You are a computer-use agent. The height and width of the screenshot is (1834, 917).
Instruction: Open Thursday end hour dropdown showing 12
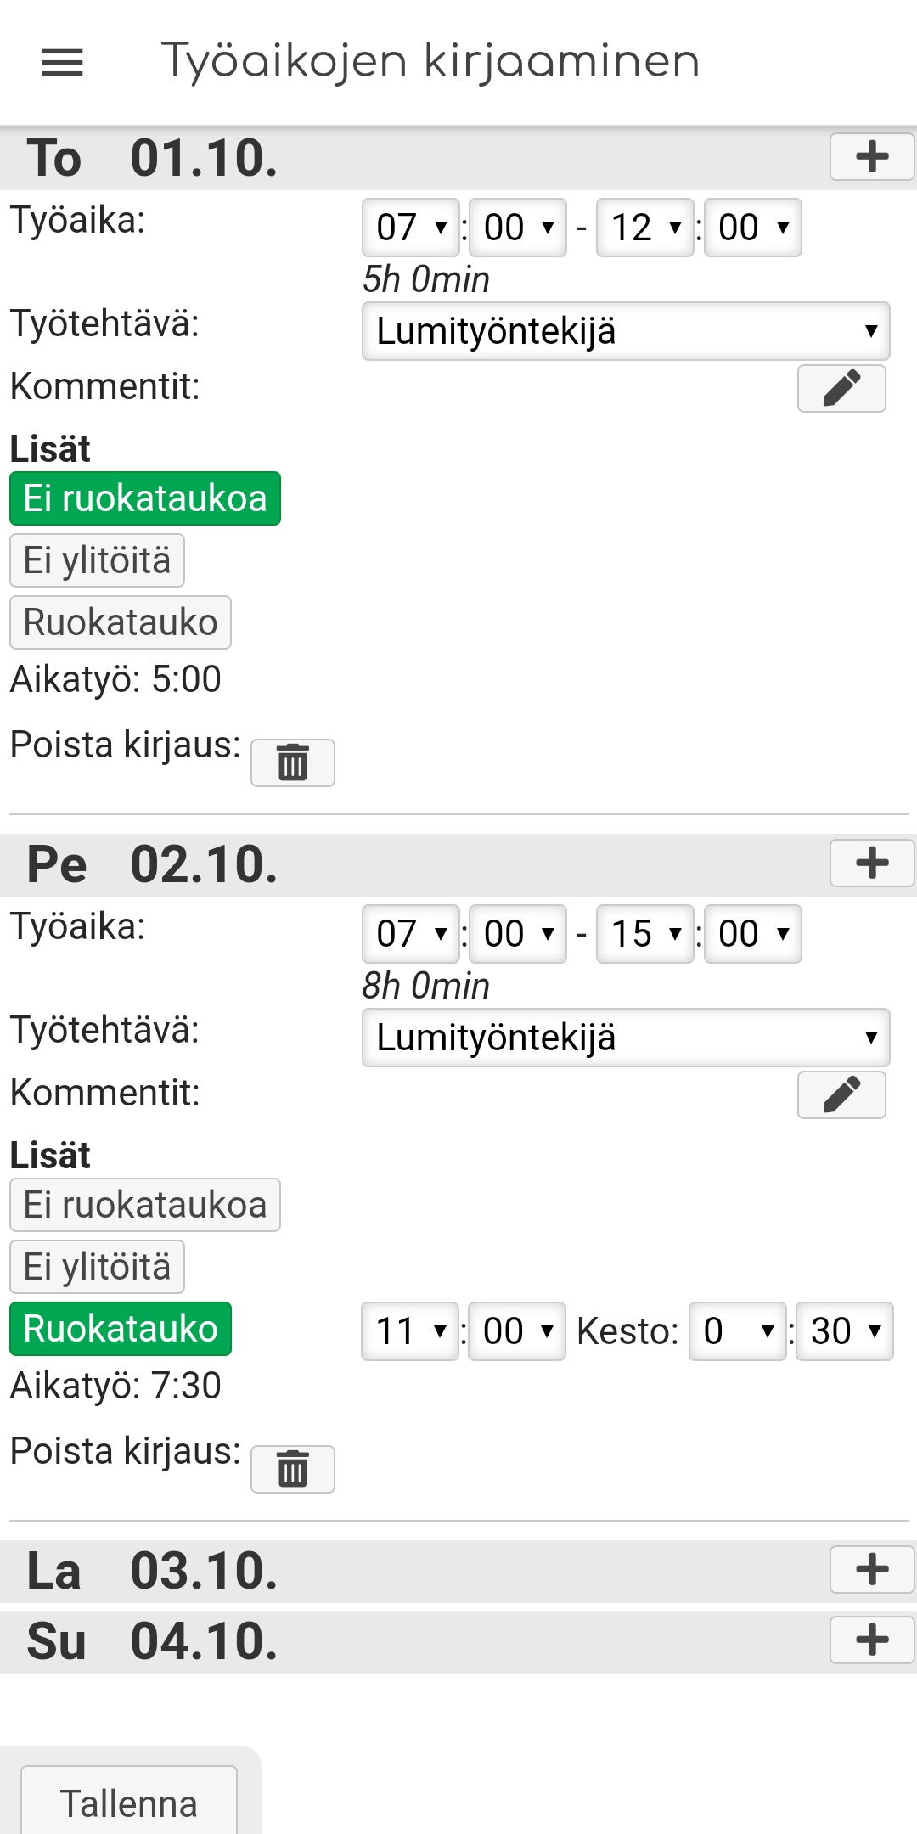click(645, 228)
